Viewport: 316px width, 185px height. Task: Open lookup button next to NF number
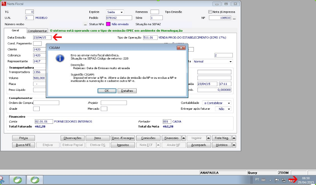[x=234, y=18]
